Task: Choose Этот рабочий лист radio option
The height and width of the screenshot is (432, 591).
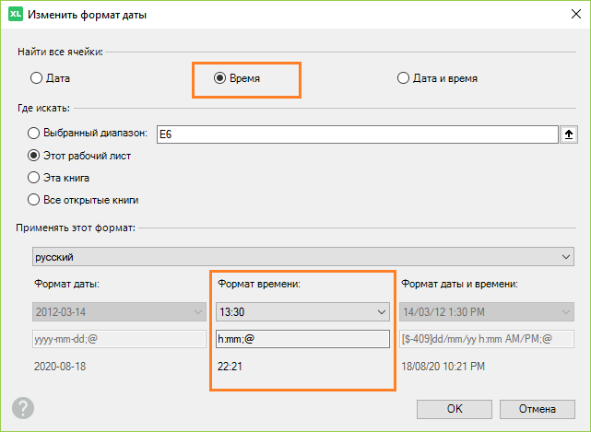Action: 35,156
